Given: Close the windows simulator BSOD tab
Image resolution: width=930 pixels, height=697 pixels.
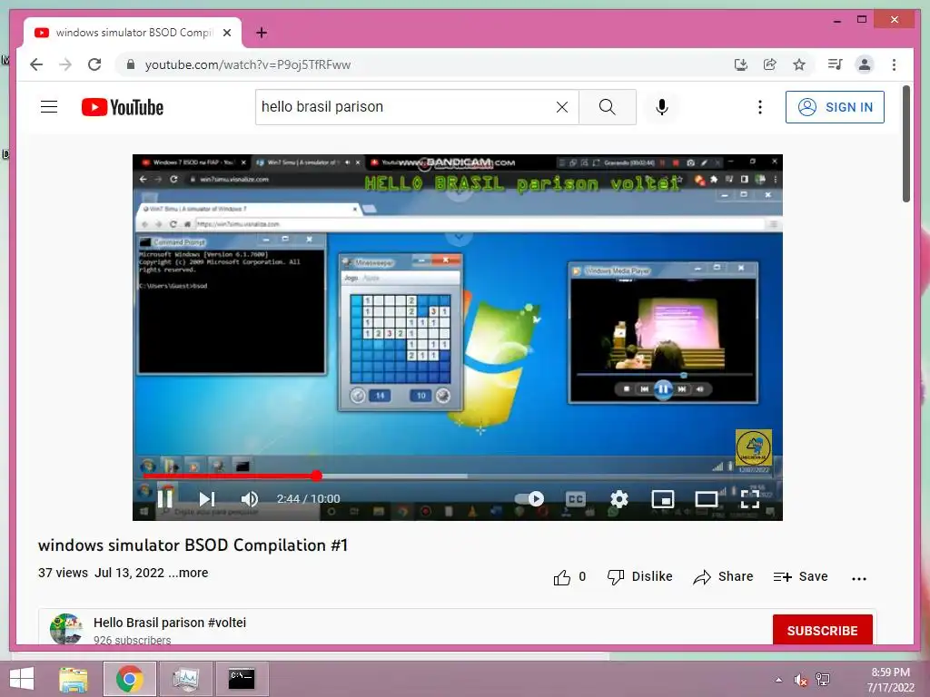Looking at the screenshot, I should coord(227,33).
